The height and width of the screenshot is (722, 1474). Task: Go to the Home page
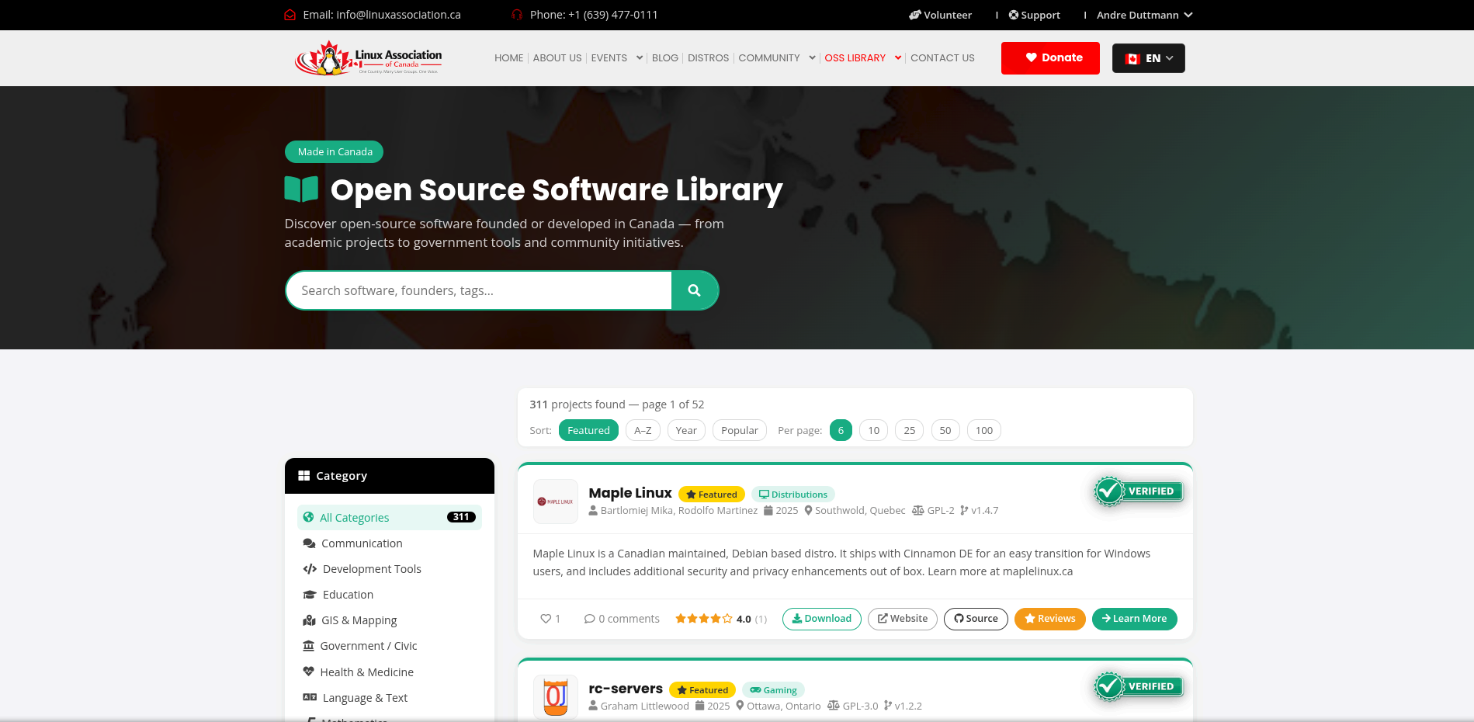(509, 58)
